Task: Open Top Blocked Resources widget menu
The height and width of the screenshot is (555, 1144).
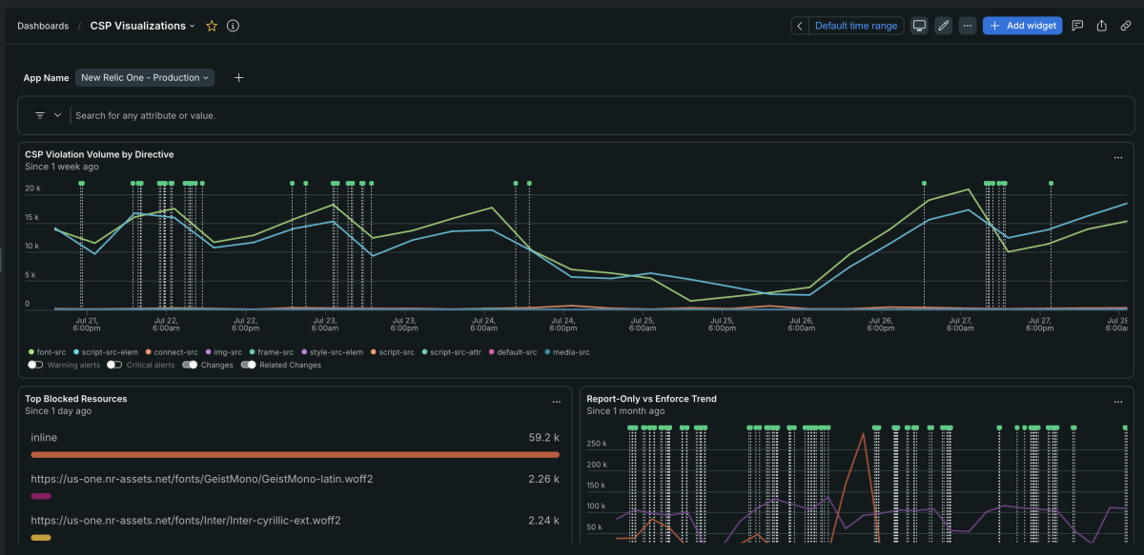Action: coord(557,402)
